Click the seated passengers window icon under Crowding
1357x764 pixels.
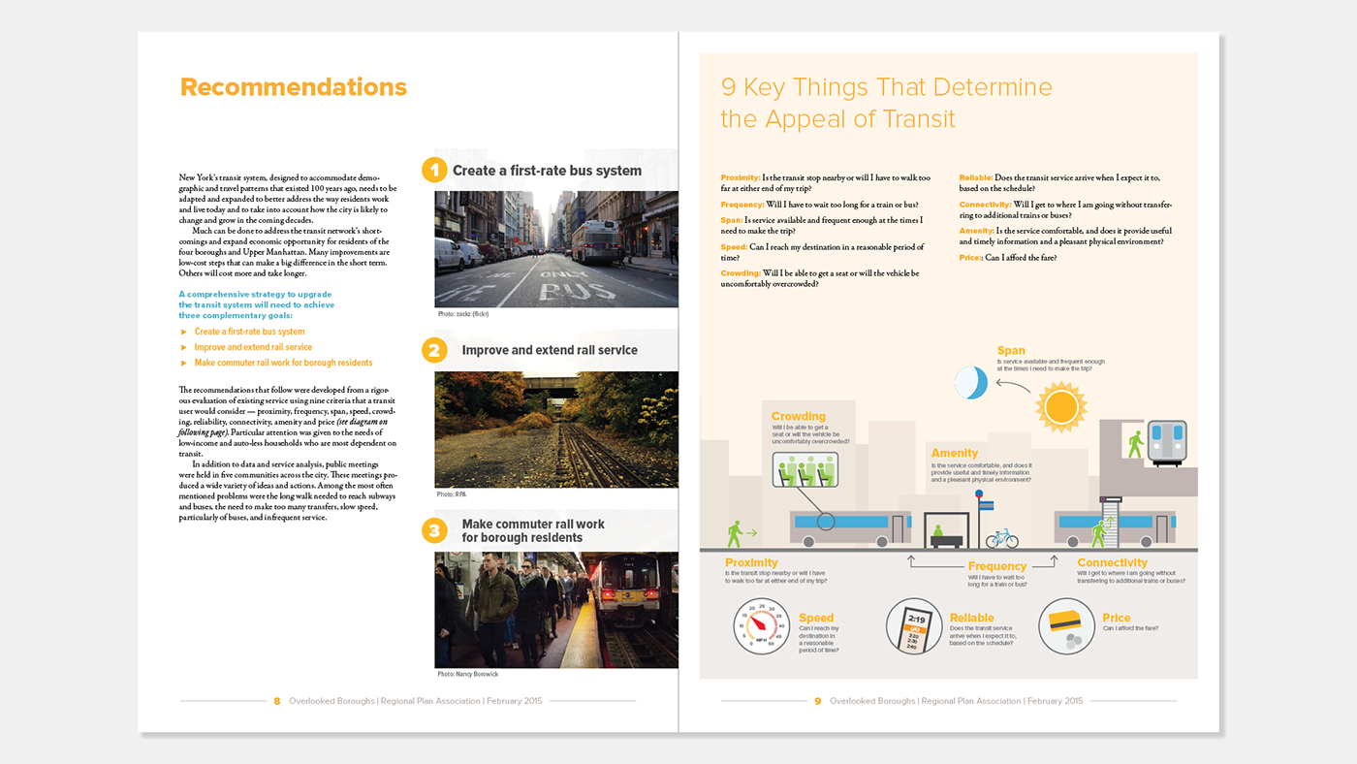(x=805, y=471)
